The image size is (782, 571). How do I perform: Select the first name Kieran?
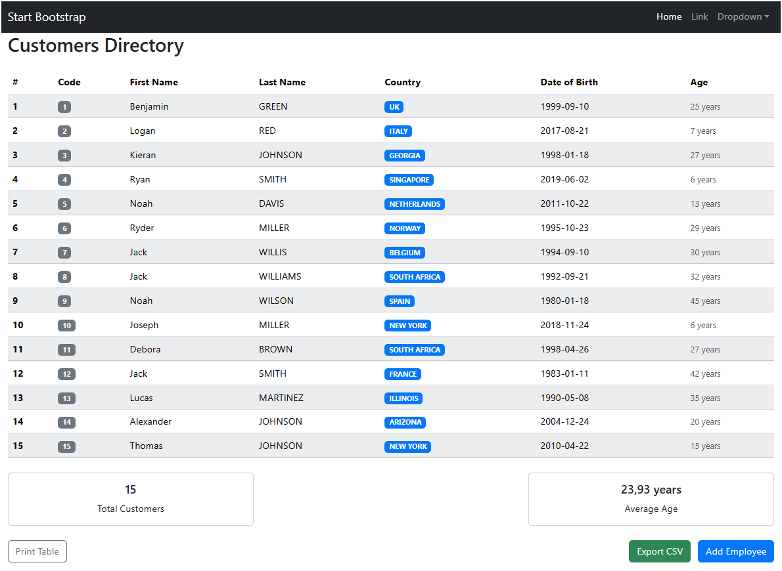click(143, 156)
